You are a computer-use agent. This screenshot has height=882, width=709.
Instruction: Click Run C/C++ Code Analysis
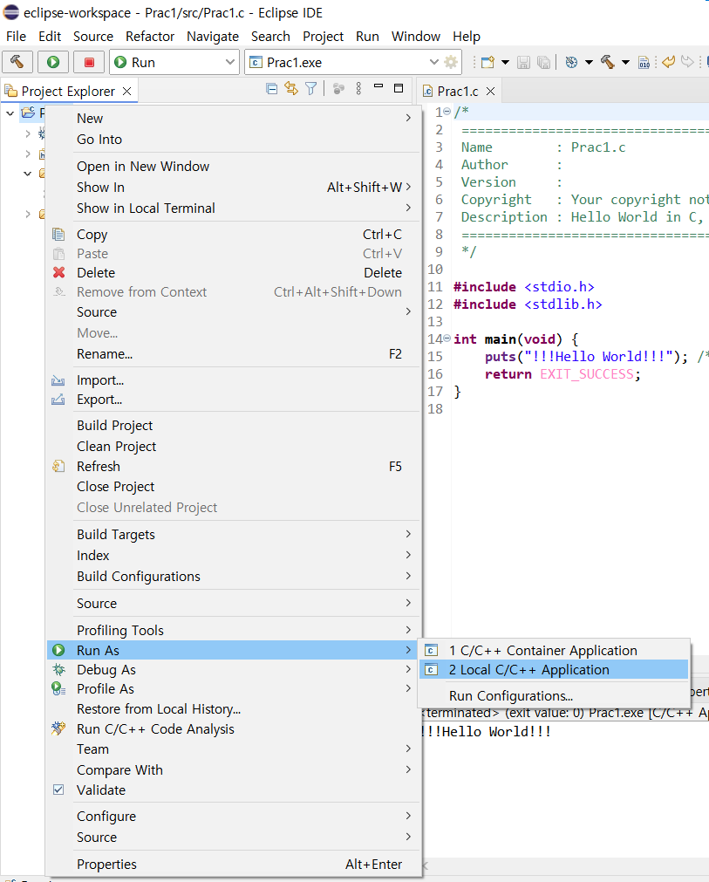234,729
